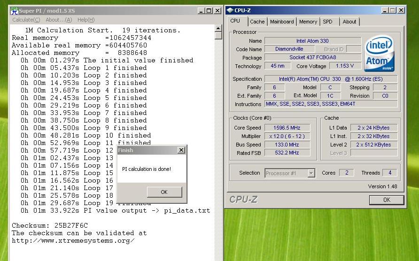The width and height of the screenshot is (419, 261).
Task: Click the Version 1.48 label
Action: pyautogui.click(x=382, y=186)
